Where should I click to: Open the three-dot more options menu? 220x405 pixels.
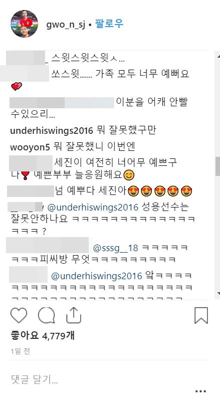(x=200, y=391)
